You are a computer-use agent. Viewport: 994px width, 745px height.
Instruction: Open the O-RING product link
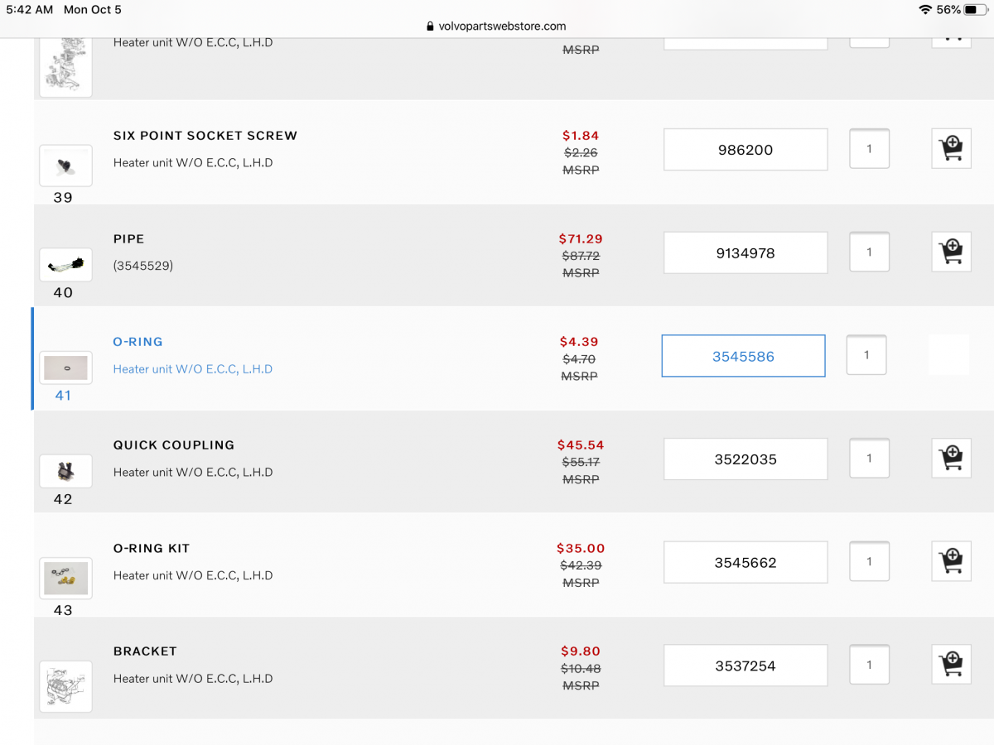click(x=138, y=342)
